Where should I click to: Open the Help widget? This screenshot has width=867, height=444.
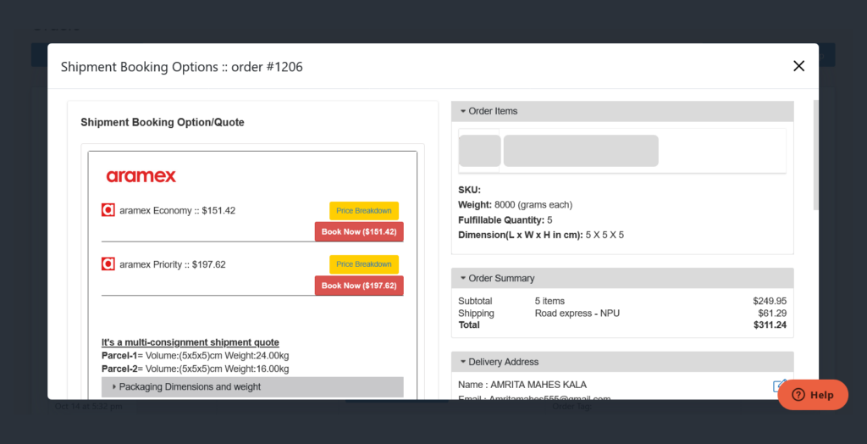tap(813, 395)
